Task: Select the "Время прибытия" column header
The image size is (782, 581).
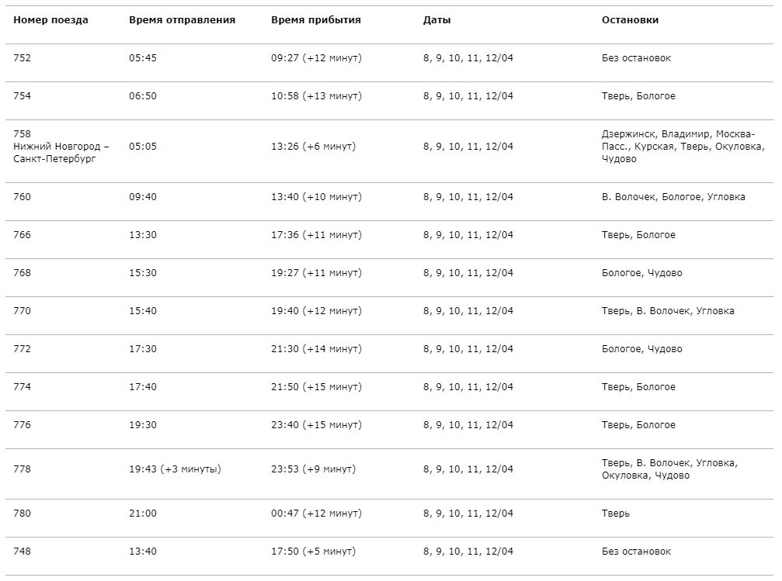Action: tap(316, 20)
